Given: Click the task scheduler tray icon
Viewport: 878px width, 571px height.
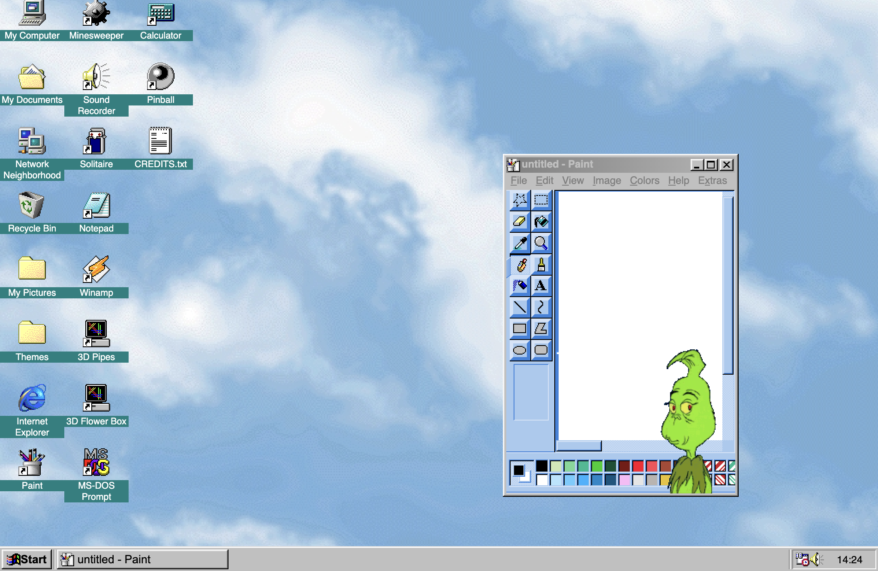Looking at the screenshot, I should 802,559.
